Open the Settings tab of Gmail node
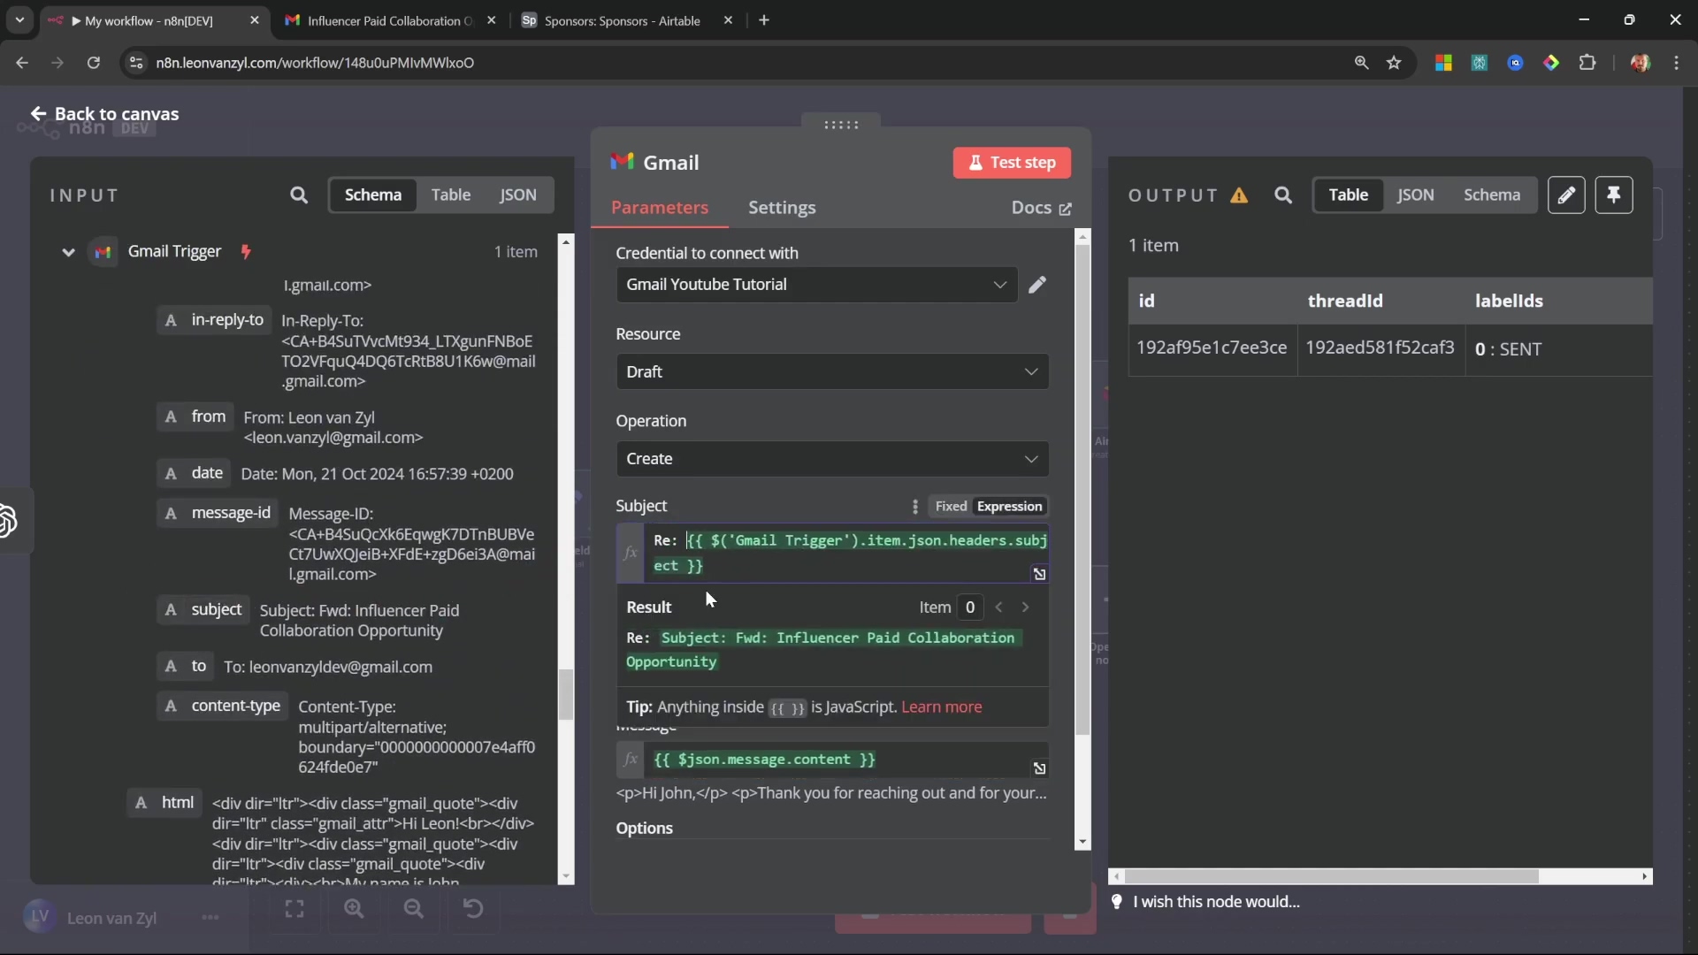 [x=782, y=208]
